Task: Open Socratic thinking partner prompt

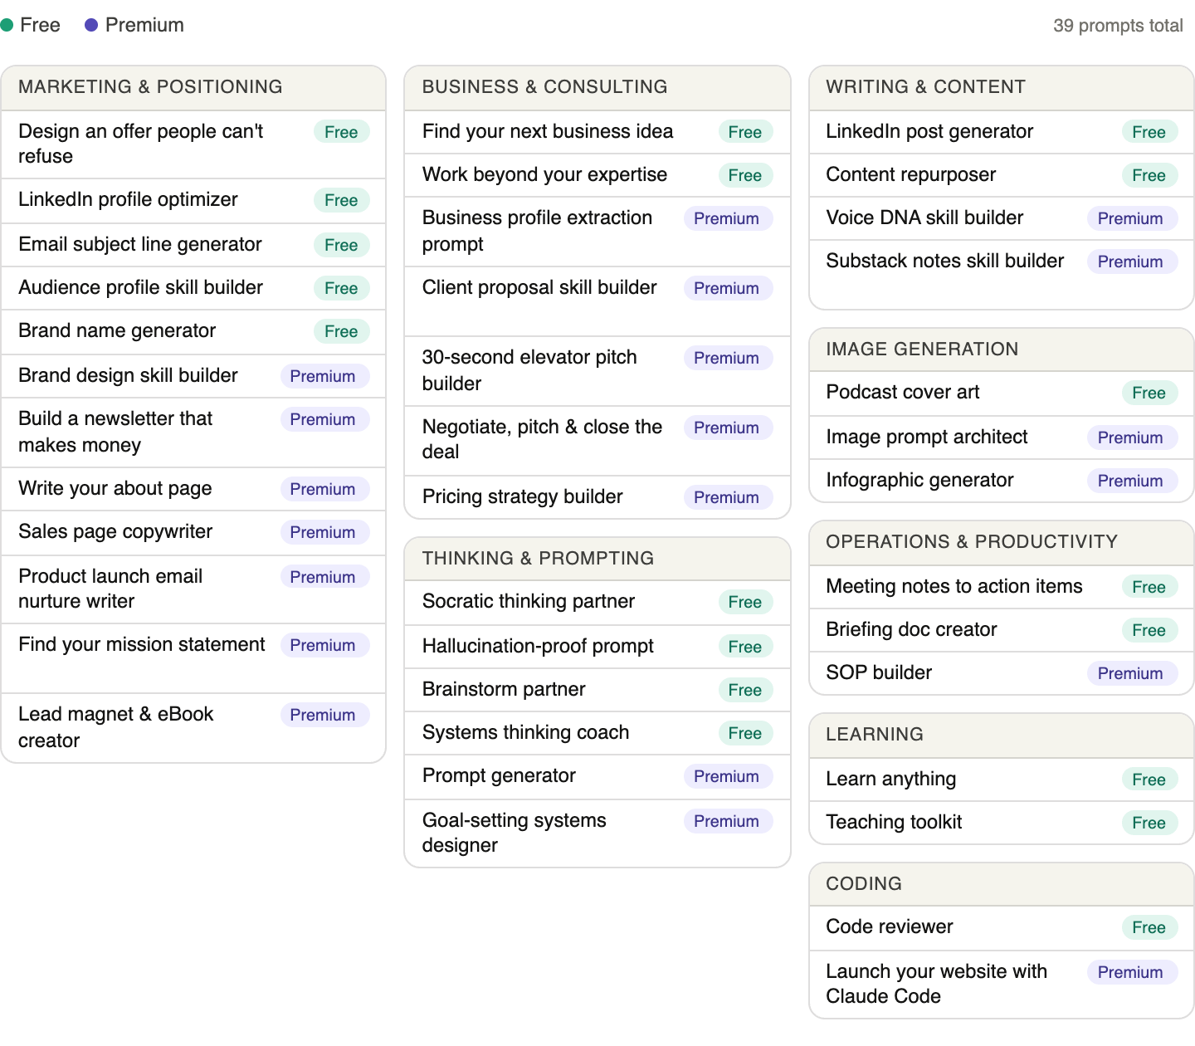Action: click(x=597, y=602)
